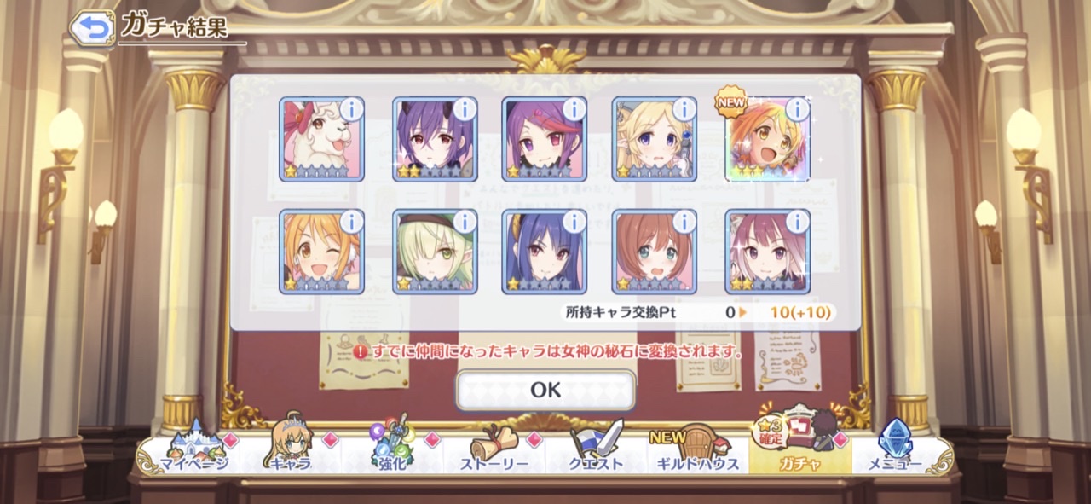
Task: Select the red-clip purple-haired girl card
Action: pyautogui.click(x=544, y=139)
